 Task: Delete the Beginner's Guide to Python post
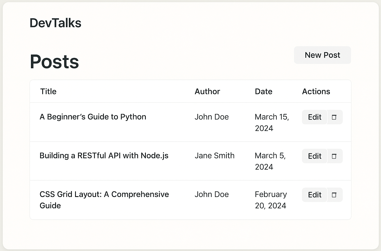(x=334, y=117)
